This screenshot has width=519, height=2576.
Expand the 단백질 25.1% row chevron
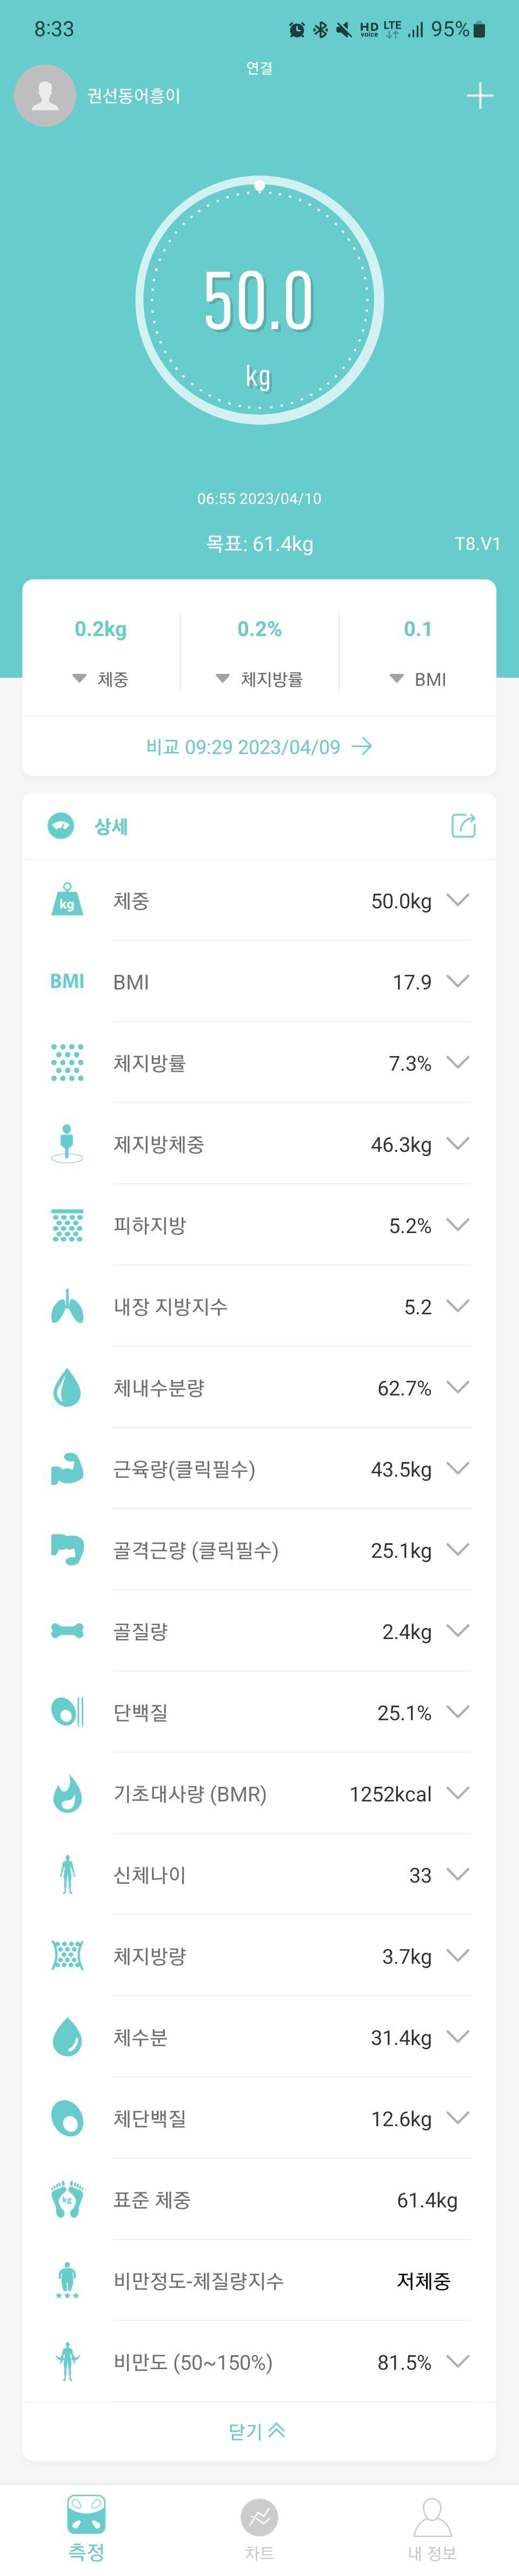pyautogui.click(x=458, y=1711)
